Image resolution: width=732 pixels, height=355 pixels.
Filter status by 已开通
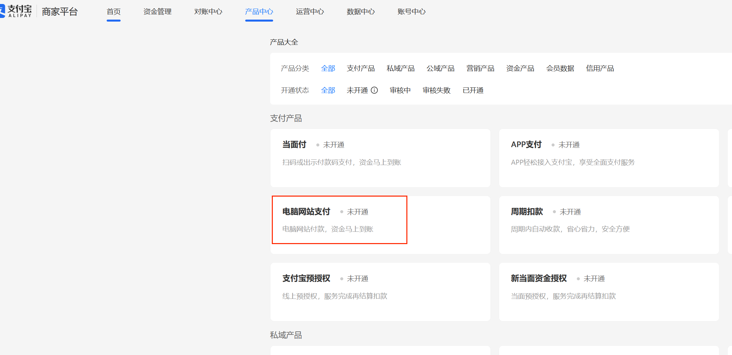pos(473,90)
